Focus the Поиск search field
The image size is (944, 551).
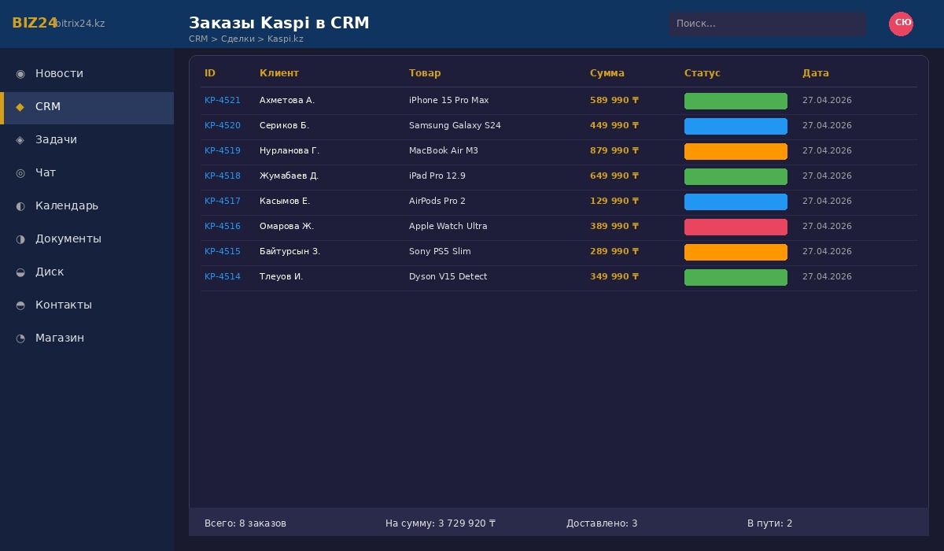pos(767,24)
